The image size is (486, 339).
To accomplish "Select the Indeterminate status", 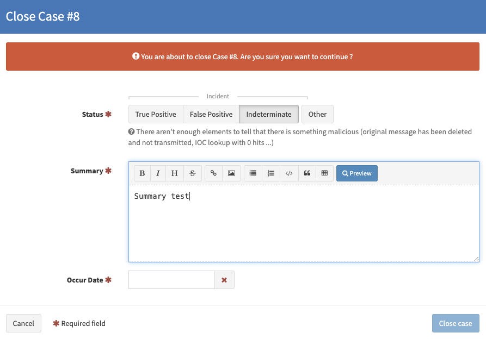I will pyautogui.click(x=268, y=114).
